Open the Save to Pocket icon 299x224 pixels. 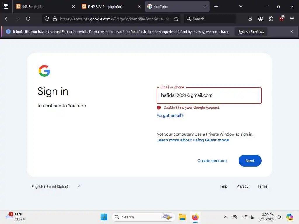click(x=250, y=19)
